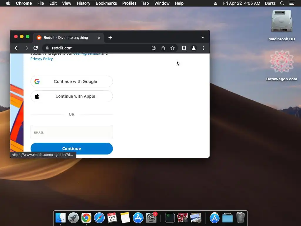301x226 pixels.
Task: Click the eject icon in menu bar
Action: [x=215, y=3]
